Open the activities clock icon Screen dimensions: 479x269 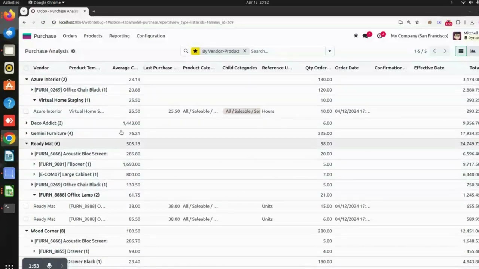380,36
